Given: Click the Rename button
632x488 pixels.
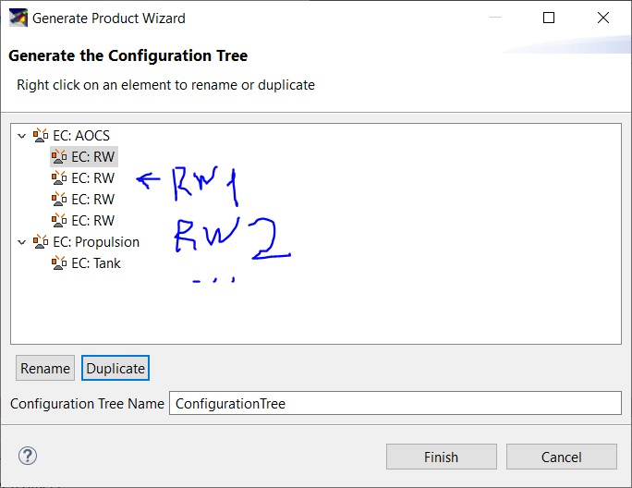Looking at the screenshot, I should 45,368.
